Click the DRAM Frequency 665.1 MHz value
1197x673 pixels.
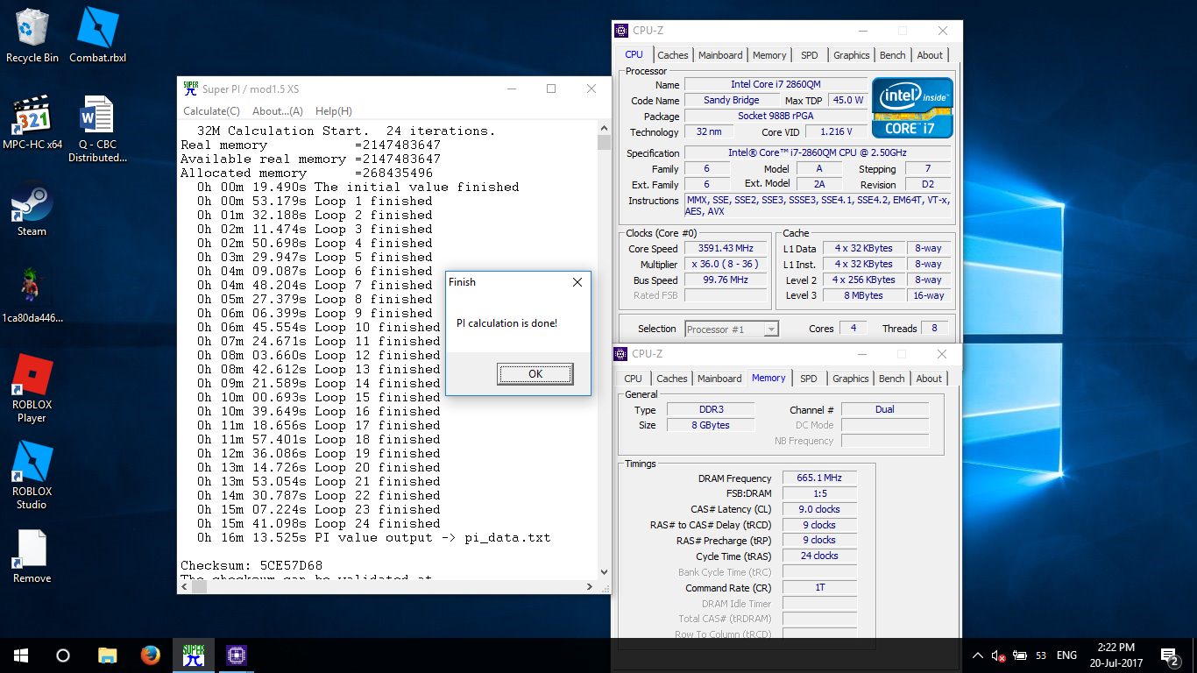point(819,478)
